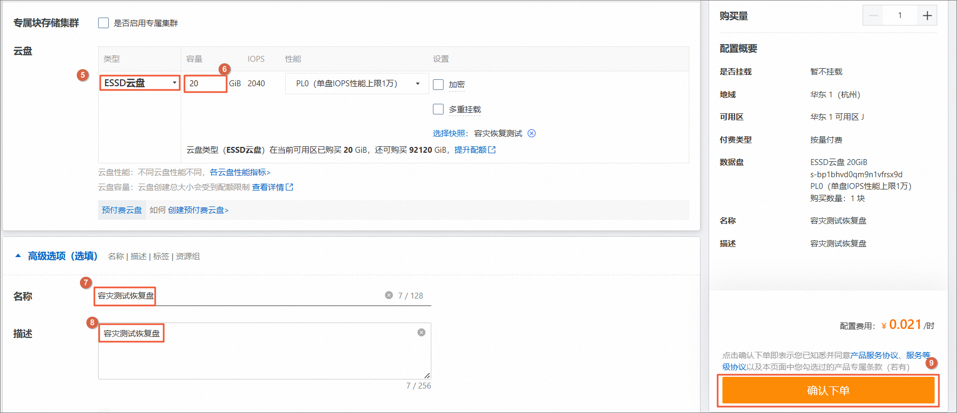Decrease the purchase quantity with minus
The height and width of the screenshot is (413, 957).
pos(873,15)
